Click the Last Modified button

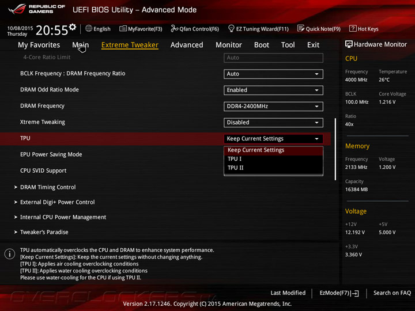(288, 293)
